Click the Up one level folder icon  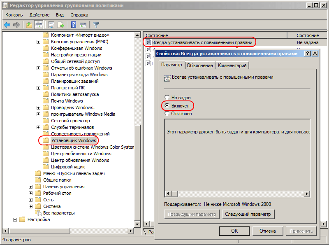click(29, 25)
